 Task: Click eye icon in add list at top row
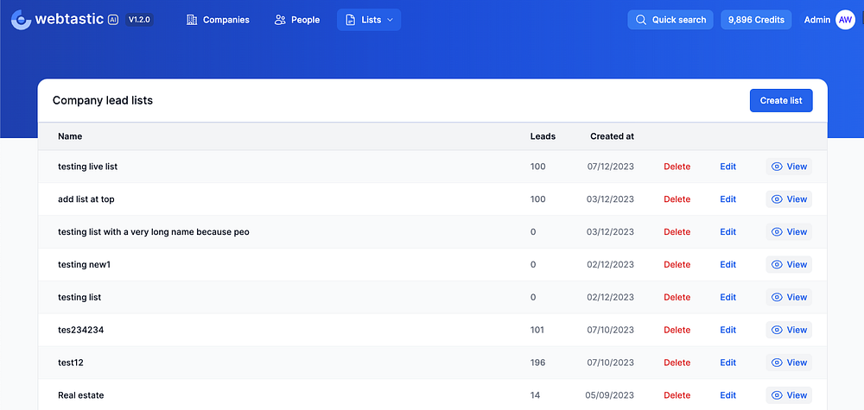777,199
